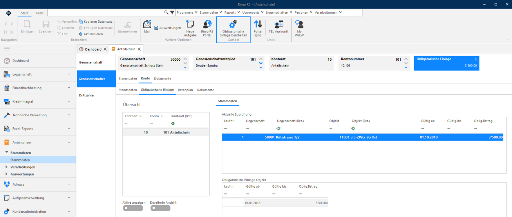The image size is (512, 217).
Task: Open the TEL-Auskunft icon
Action: pyautogui.click(x=279, y=24)
